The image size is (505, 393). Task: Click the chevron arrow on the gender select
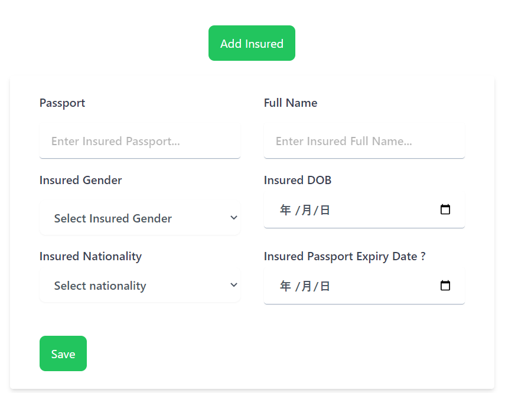coord(234,218)
